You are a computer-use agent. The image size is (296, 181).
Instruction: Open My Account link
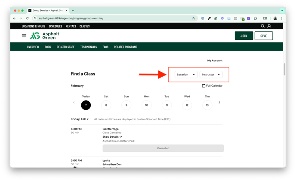215,60
